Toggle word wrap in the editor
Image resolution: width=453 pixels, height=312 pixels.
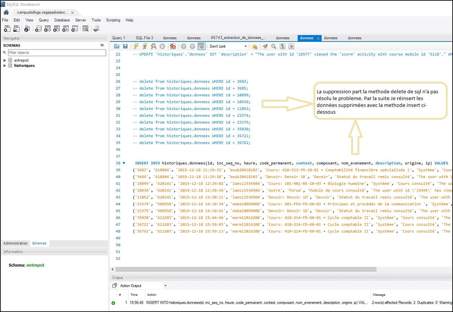[x=291, y=46]
